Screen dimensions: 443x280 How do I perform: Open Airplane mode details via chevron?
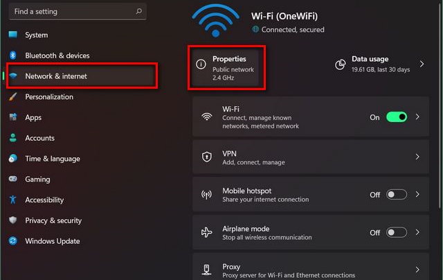click(x=417, y=232)
